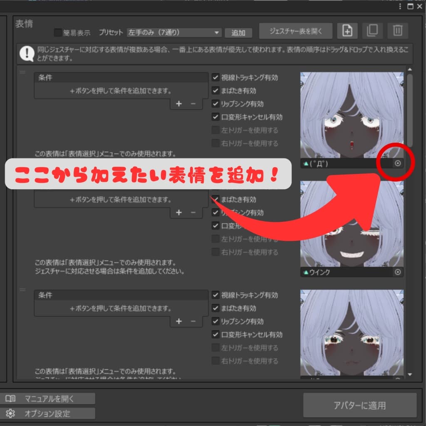Click the 追加 button next to プリセット
Screen dimensions: 426x426
(238, 32)
